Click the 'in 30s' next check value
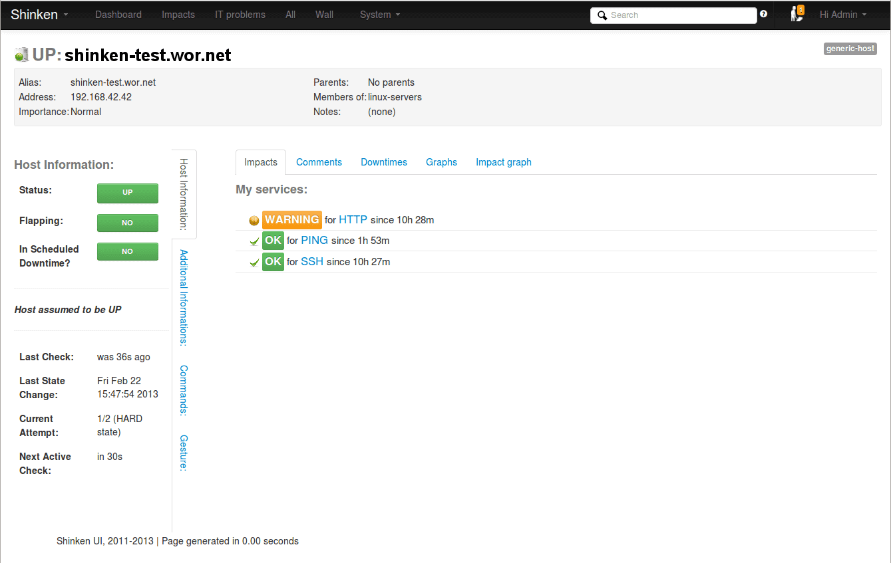 110,457
